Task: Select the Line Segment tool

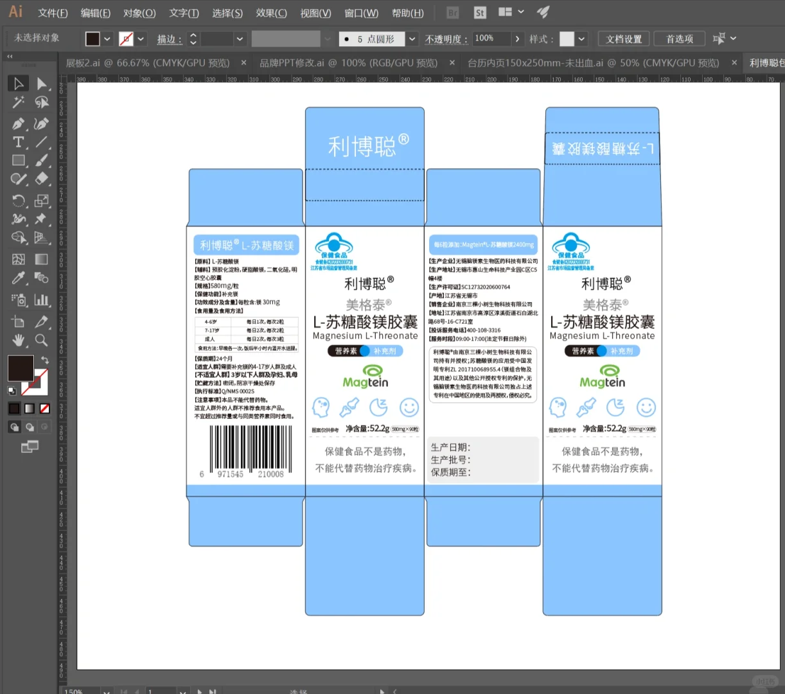Action: (x=42, y=142)
